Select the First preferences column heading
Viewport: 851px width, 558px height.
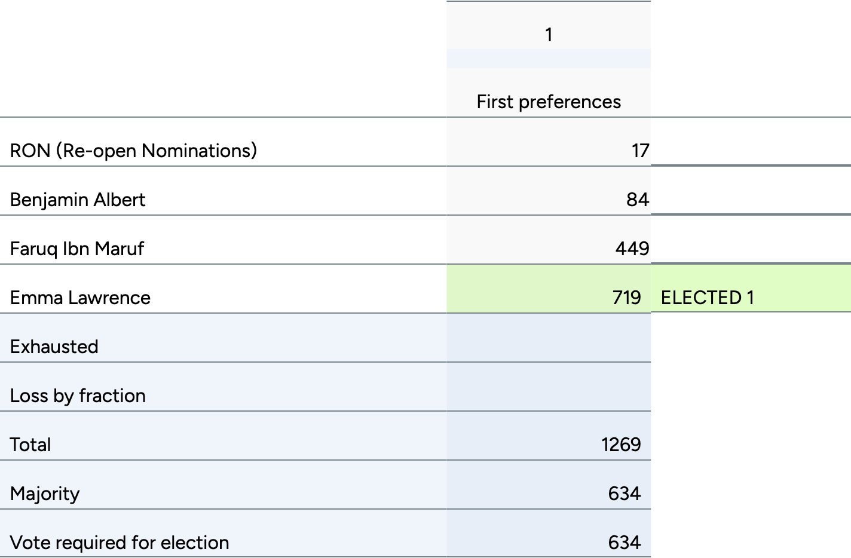pos(549,102)
